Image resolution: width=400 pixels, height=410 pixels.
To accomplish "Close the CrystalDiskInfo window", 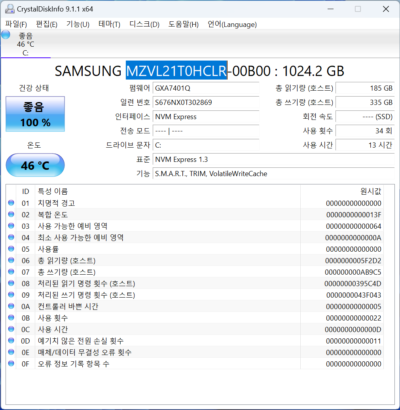I will coord(386,9).
